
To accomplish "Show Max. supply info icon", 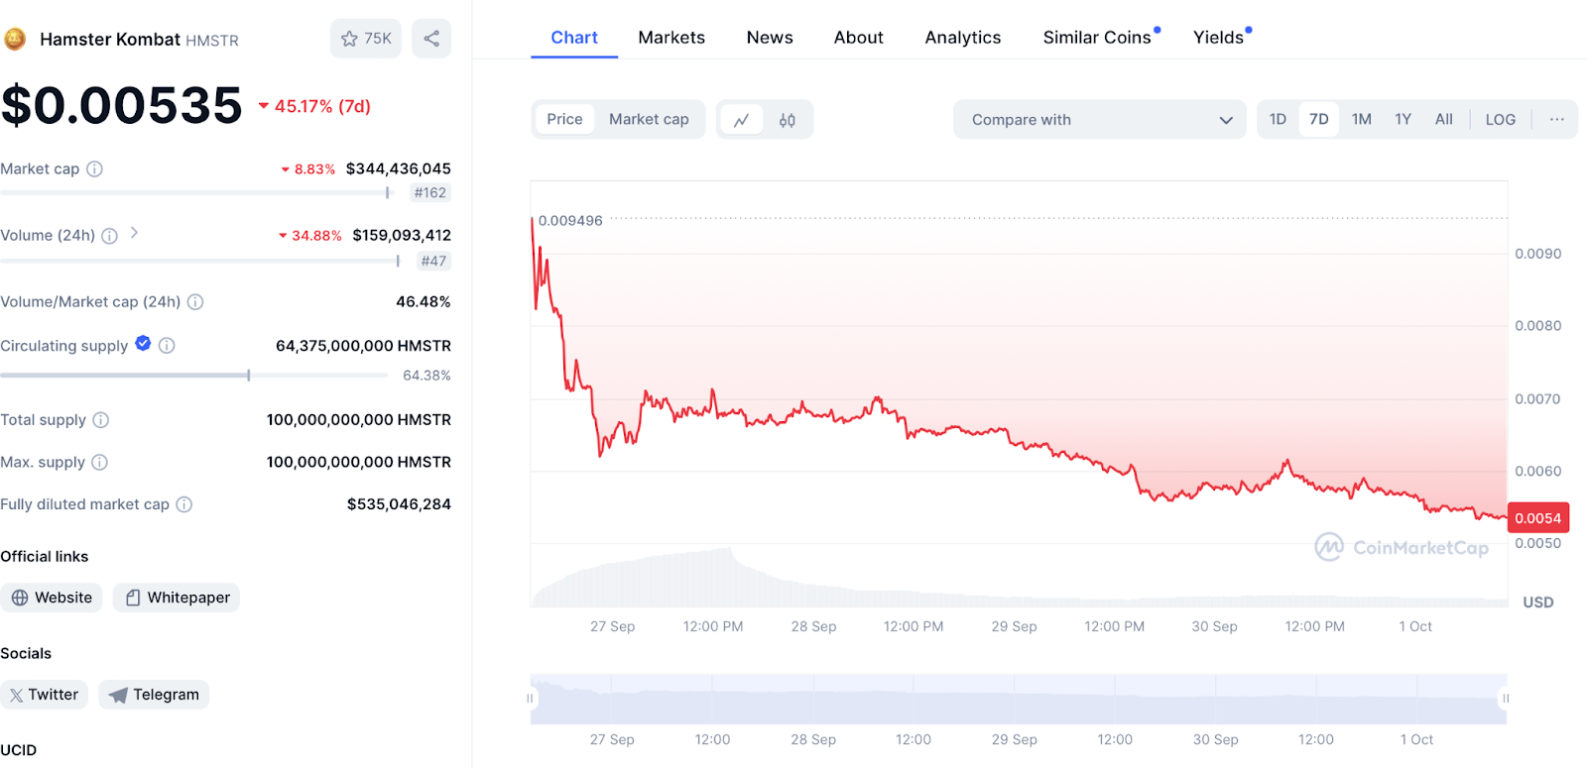I will tap(100, 463).
